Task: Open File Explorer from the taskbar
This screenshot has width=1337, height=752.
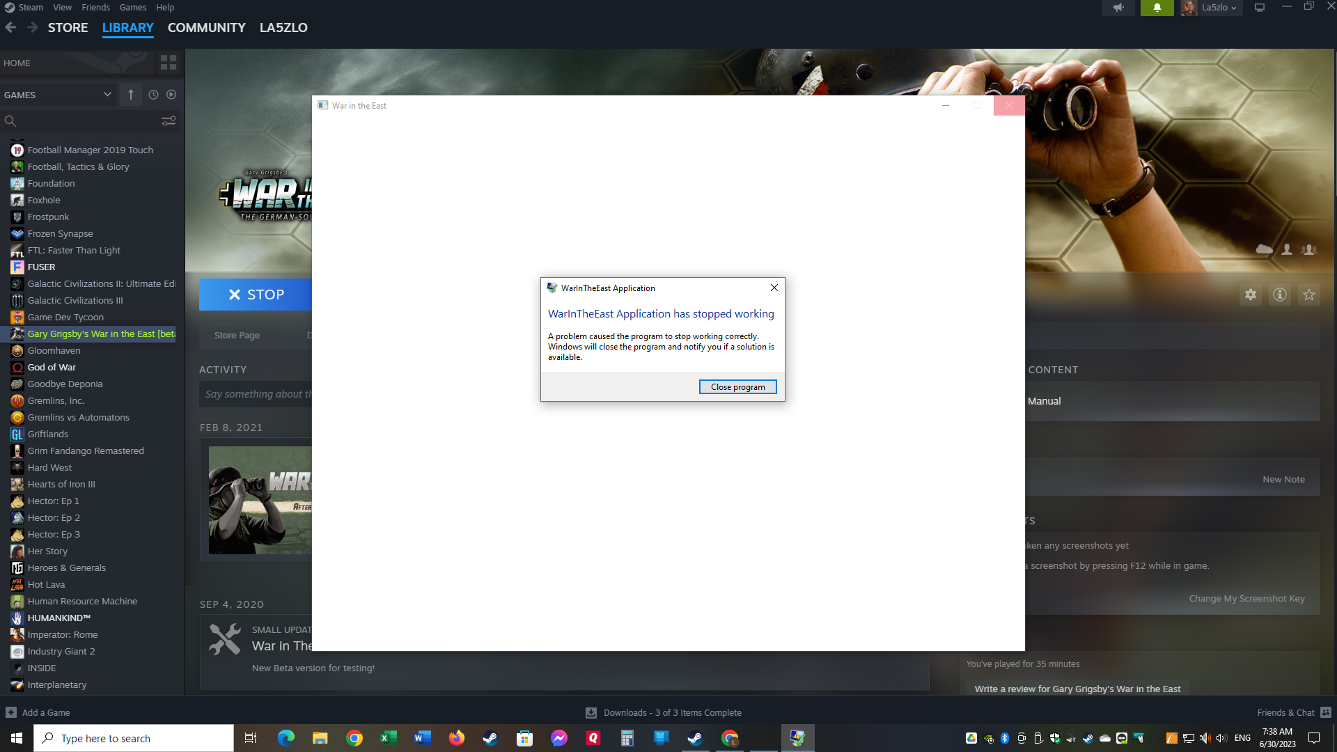Action: (x=320, y=738)
